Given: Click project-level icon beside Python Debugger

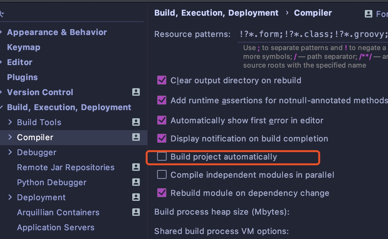Looking at the screenshot, I should [x=136, y=182].
